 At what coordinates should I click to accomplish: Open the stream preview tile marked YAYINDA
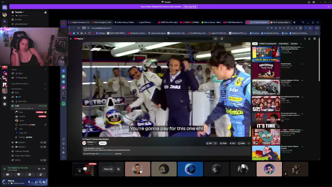click(85, 169)
